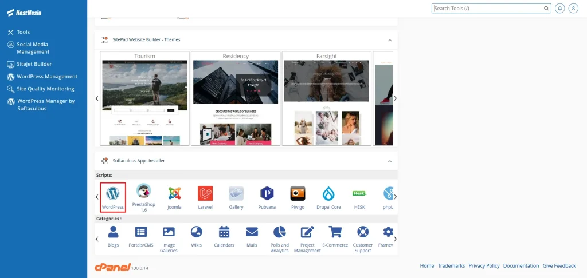Image resolution: width=587 pixels, height=278 pixels.
Task: Browse the Polls and Analytics category
Action: 280,240
